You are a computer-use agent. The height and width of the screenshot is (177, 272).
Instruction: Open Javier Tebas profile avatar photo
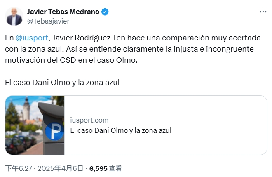[14, 16]
